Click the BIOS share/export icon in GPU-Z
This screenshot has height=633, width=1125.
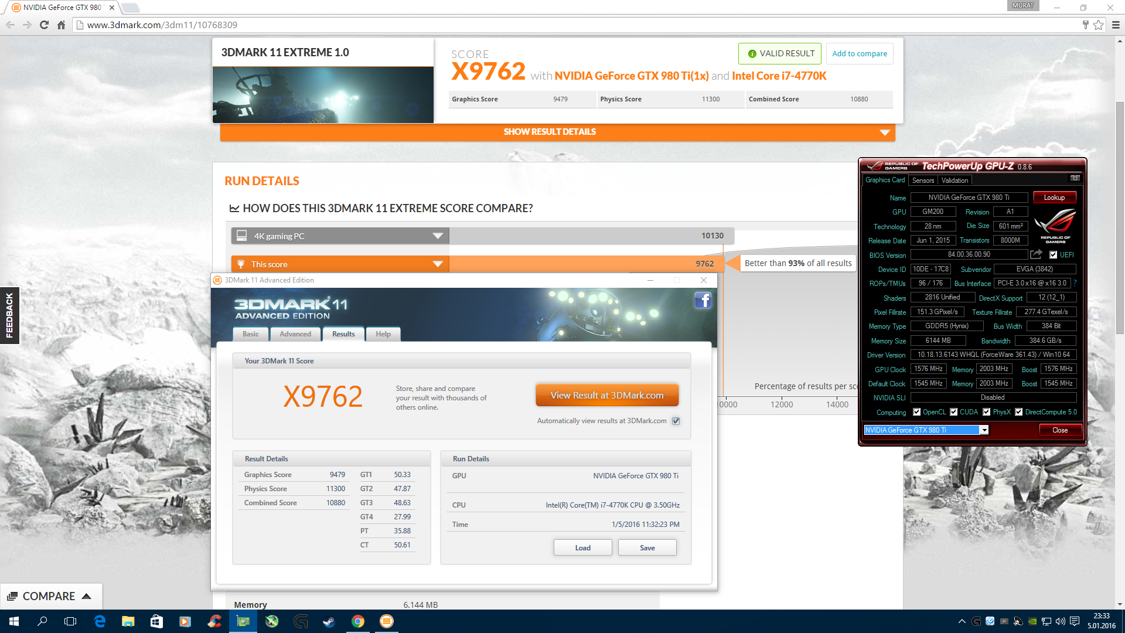pos(1037,254)
